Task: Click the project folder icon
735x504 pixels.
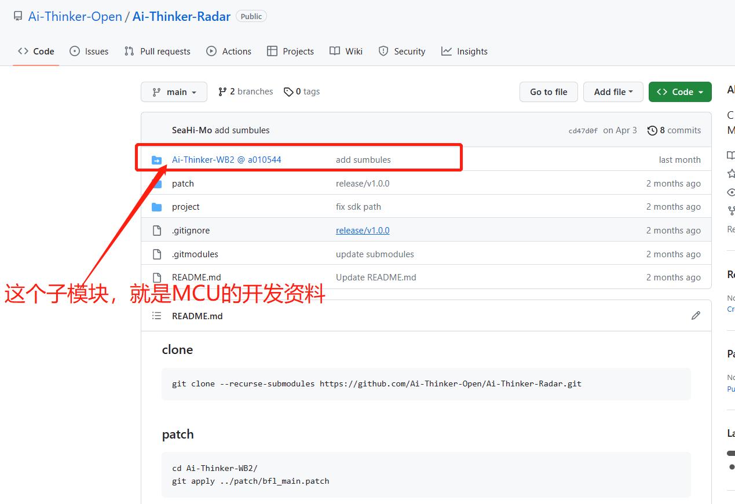Action: 156,207
